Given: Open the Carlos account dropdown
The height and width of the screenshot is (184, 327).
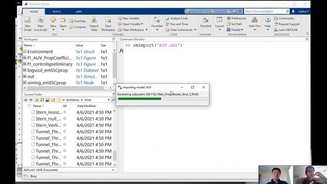Looking at the screenshot, I should click(x=303, y=11).
